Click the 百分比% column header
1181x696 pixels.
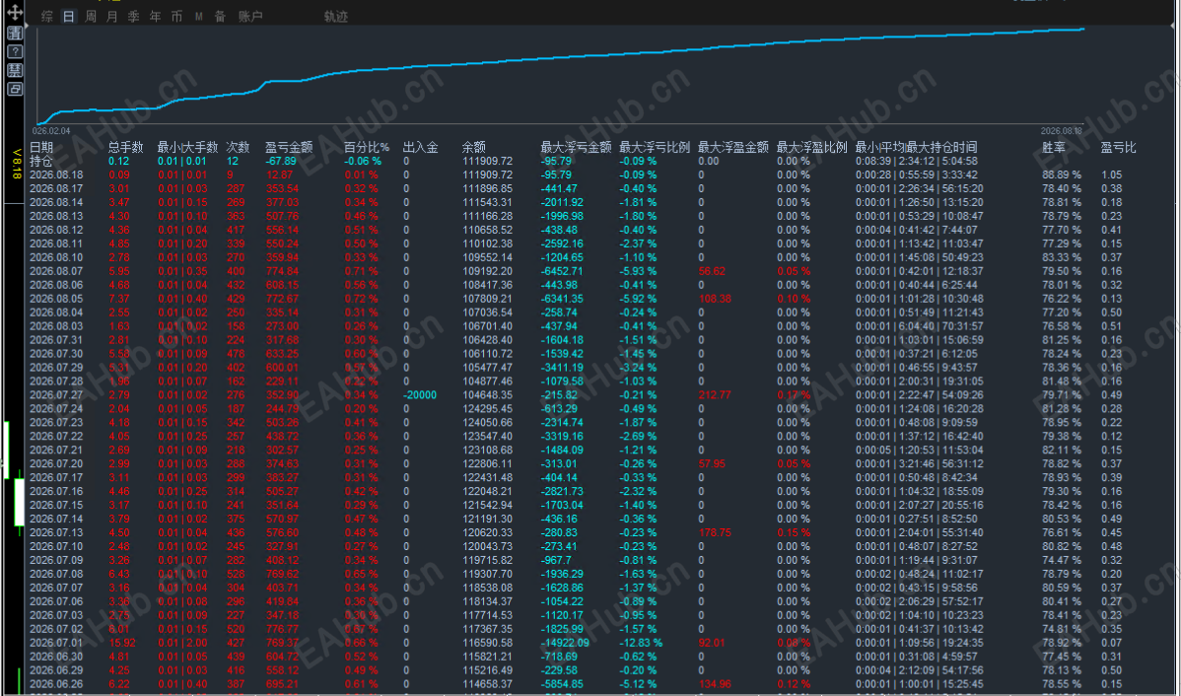coord(367,148)
